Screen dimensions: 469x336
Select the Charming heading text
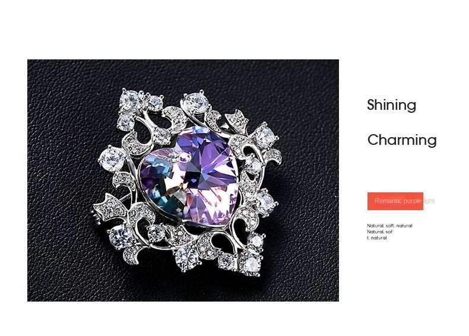(x=402, y=140)
